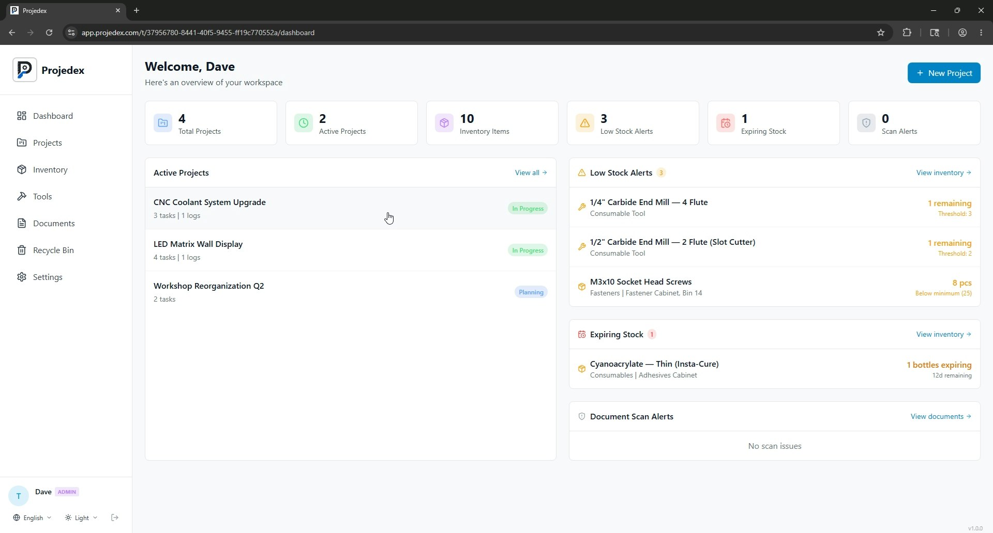Navigate to Documents in the sidebar
Screen dimensions: 993x533
coord(66,223)
